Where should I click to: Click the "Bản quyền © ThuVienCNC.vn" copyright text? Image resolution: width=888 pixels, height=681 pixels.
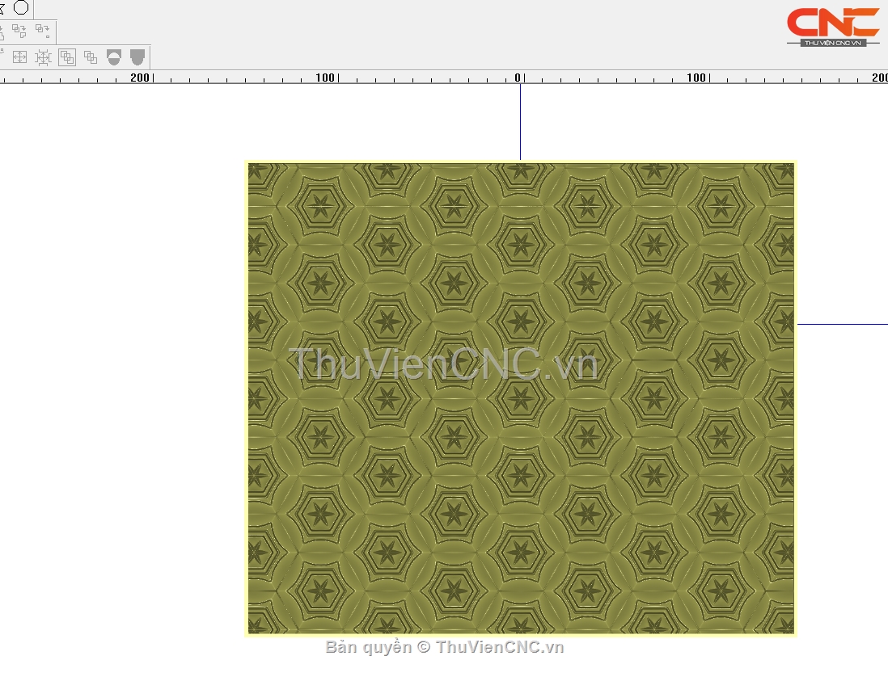445,647
